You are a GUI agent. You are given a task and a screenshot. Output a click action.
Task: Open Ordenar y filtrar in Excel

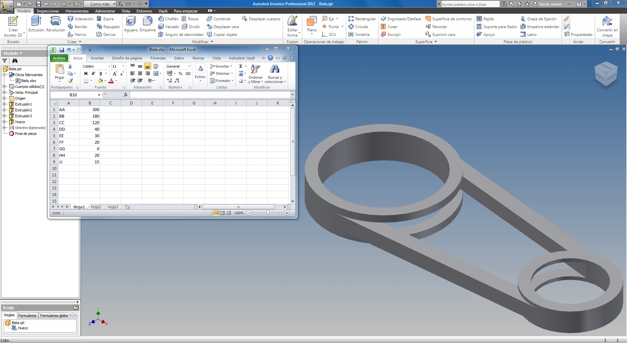[x=255, y=74]
